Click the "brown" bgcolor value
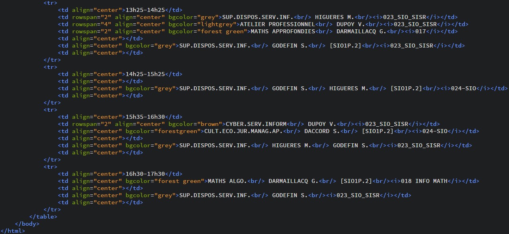The width and height of the screenshot is (509, 234). (209, 124)
